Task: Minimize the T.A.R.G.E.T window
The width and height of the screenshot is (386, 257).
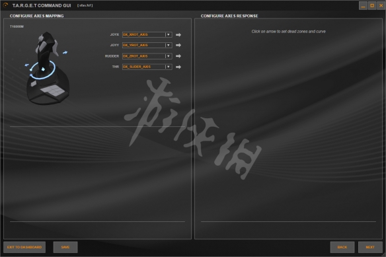Action: click(x=363, y=6)
